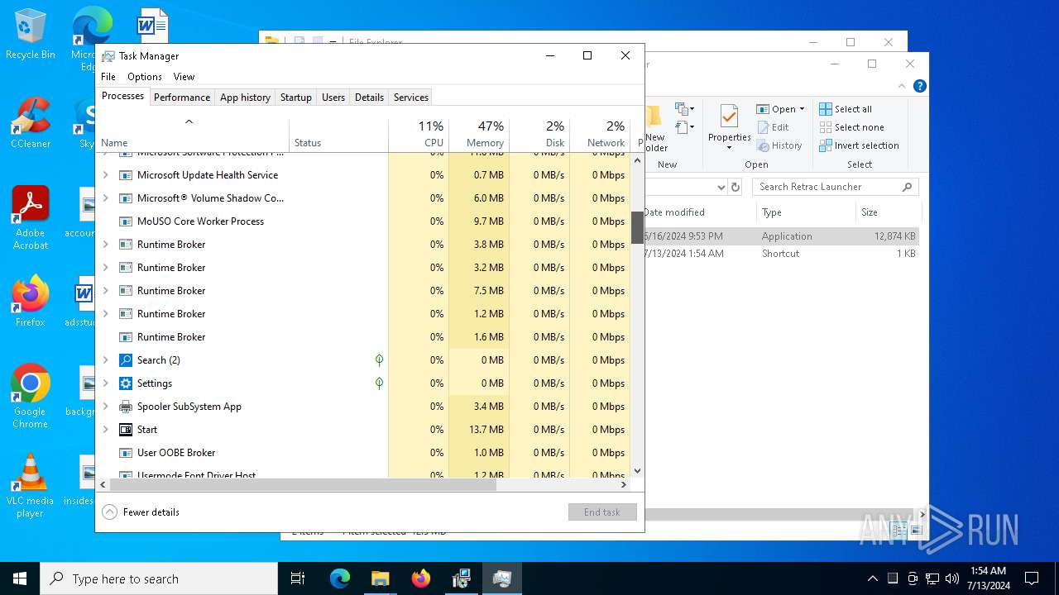Sort processes by the Disk column header
Image resolution: width=1059 pixels, height=595 pixels.
point(539,135)
